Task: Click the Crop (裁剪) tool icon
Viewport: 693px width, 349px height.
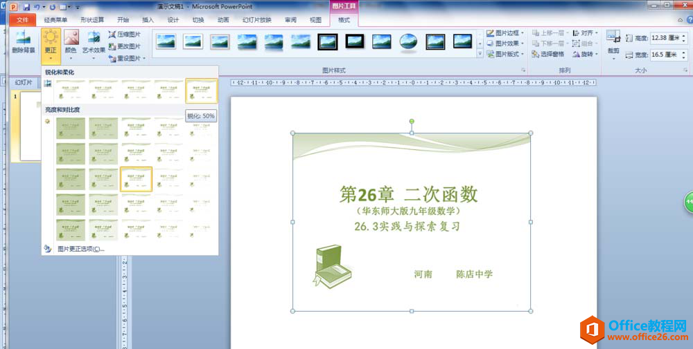Action: click(613, 36)
